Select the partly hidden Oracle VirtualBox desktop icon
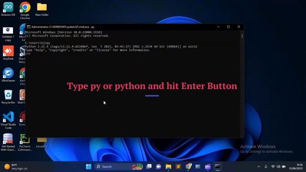Screen dimensions: 306x172 click(22, 54)
